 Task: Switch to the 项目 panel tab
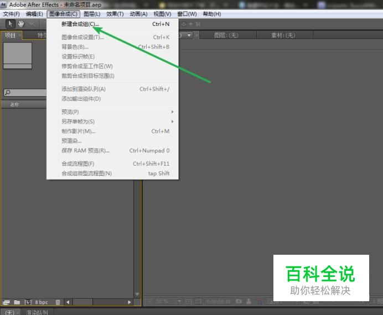click(x=10, y=35)
